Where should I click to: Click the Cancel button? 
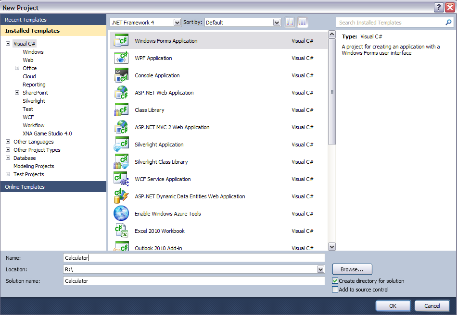pos(432,306)
